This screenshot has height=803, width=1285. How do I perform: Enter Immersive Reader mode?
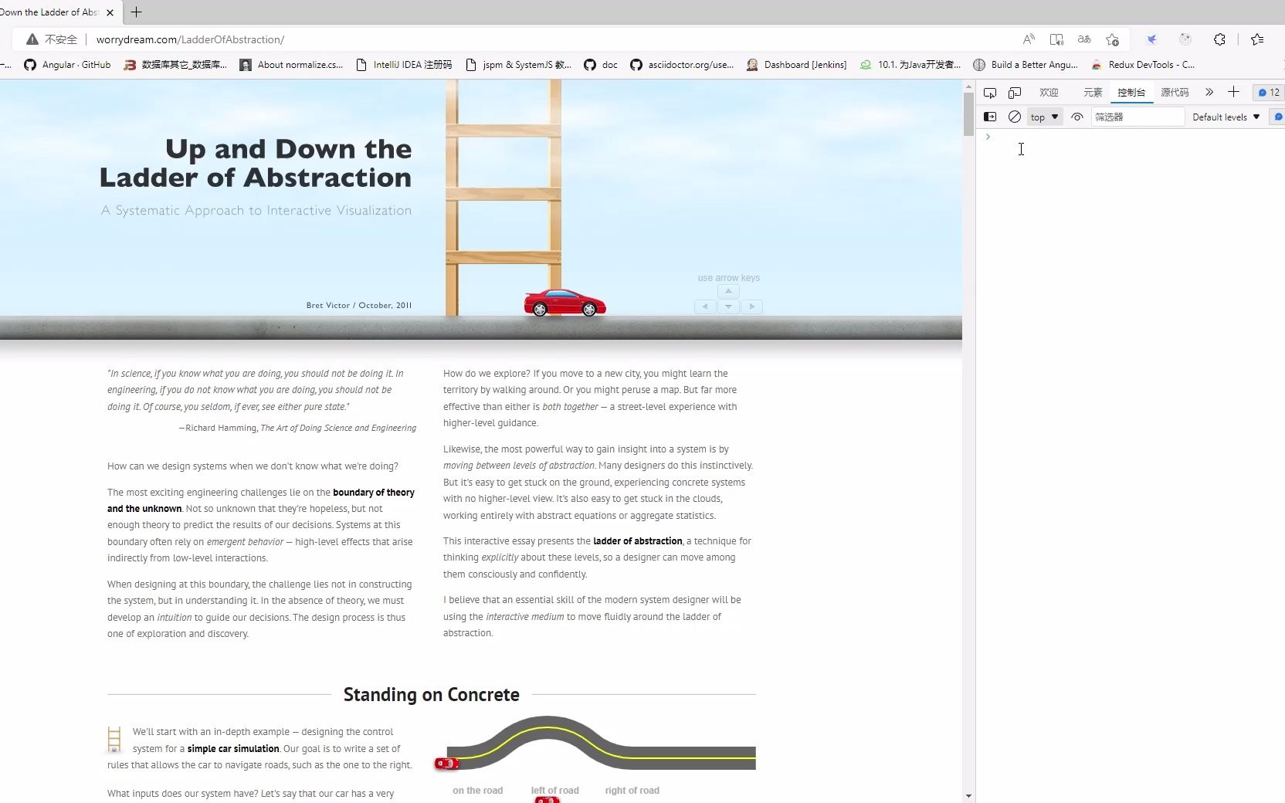pyautogui.click(x=1056, y=39)
